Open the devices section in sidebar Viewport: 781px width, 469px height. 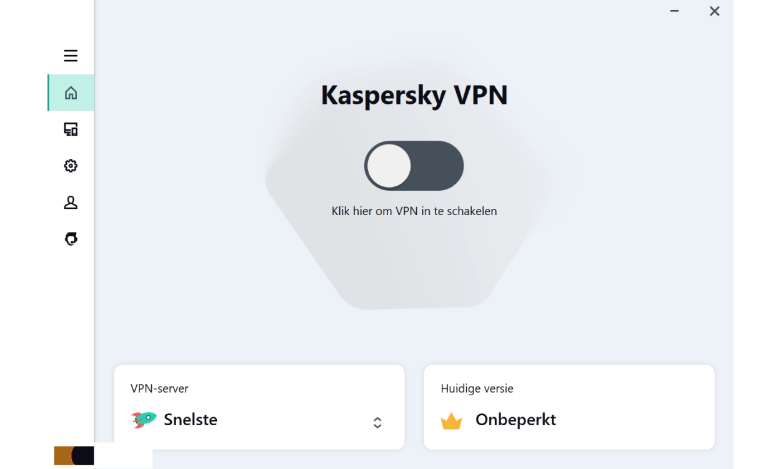pyautogui.click(x=71, y=129)
